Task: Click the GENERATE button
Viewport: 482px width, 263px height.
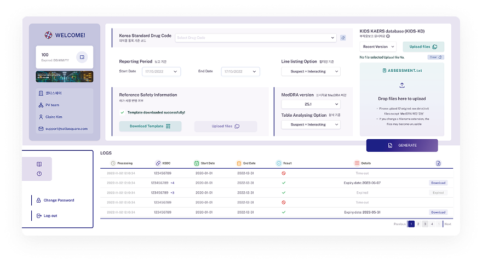Action: click(x=402, y=145)
